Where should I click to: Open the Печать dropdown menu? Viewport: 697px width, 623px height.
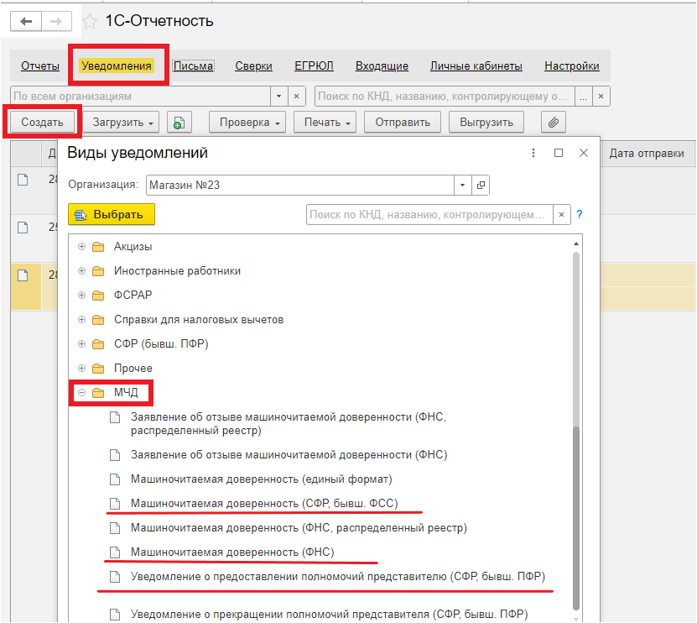click(x=325, y=123)
